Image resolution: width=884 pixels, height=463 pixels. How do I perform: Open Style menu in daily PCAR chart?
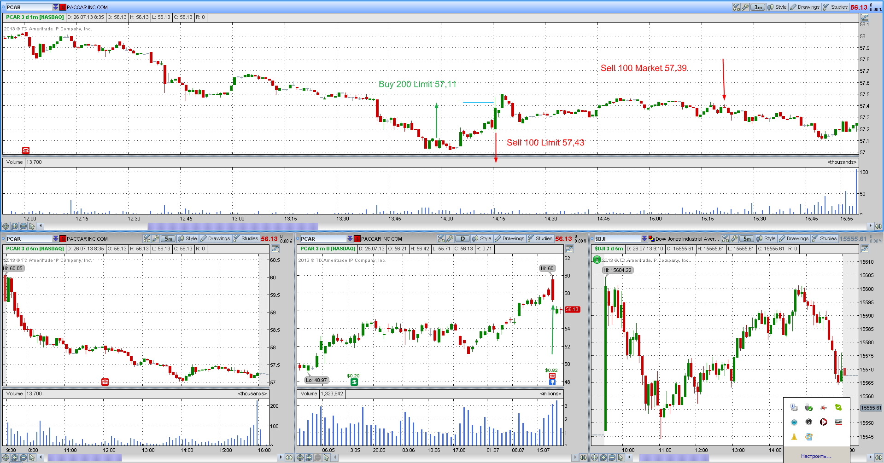tap(482, 238)
